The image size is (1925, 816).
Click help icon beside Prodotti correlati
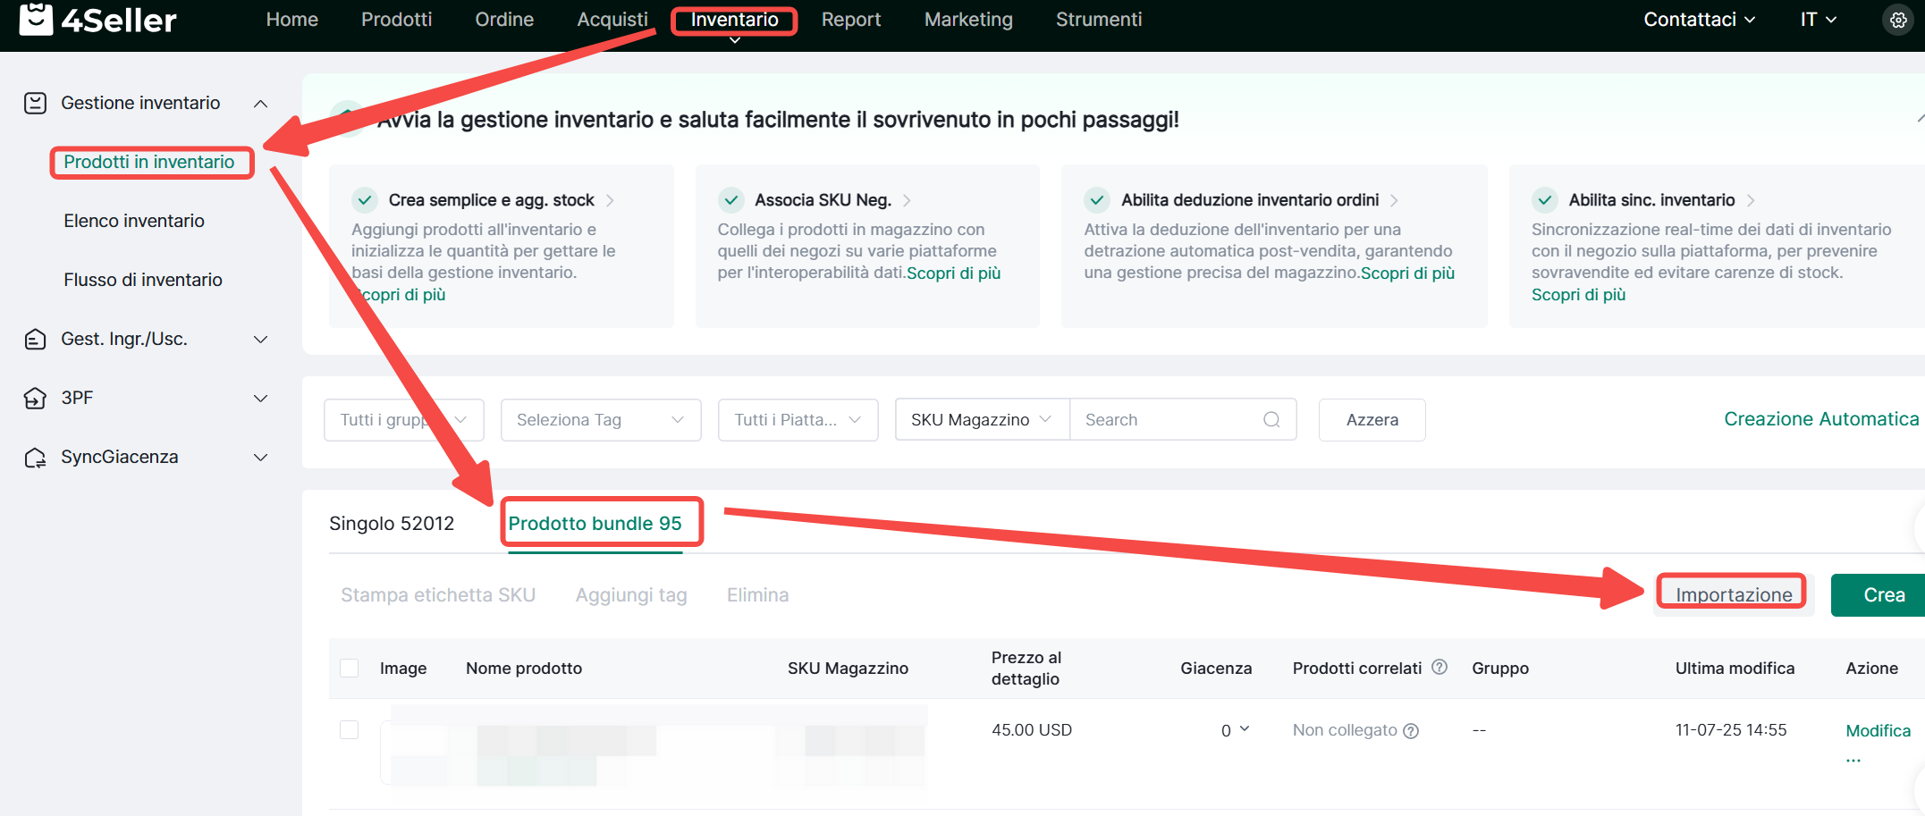pyautogui.click(x=1440, y=667)
